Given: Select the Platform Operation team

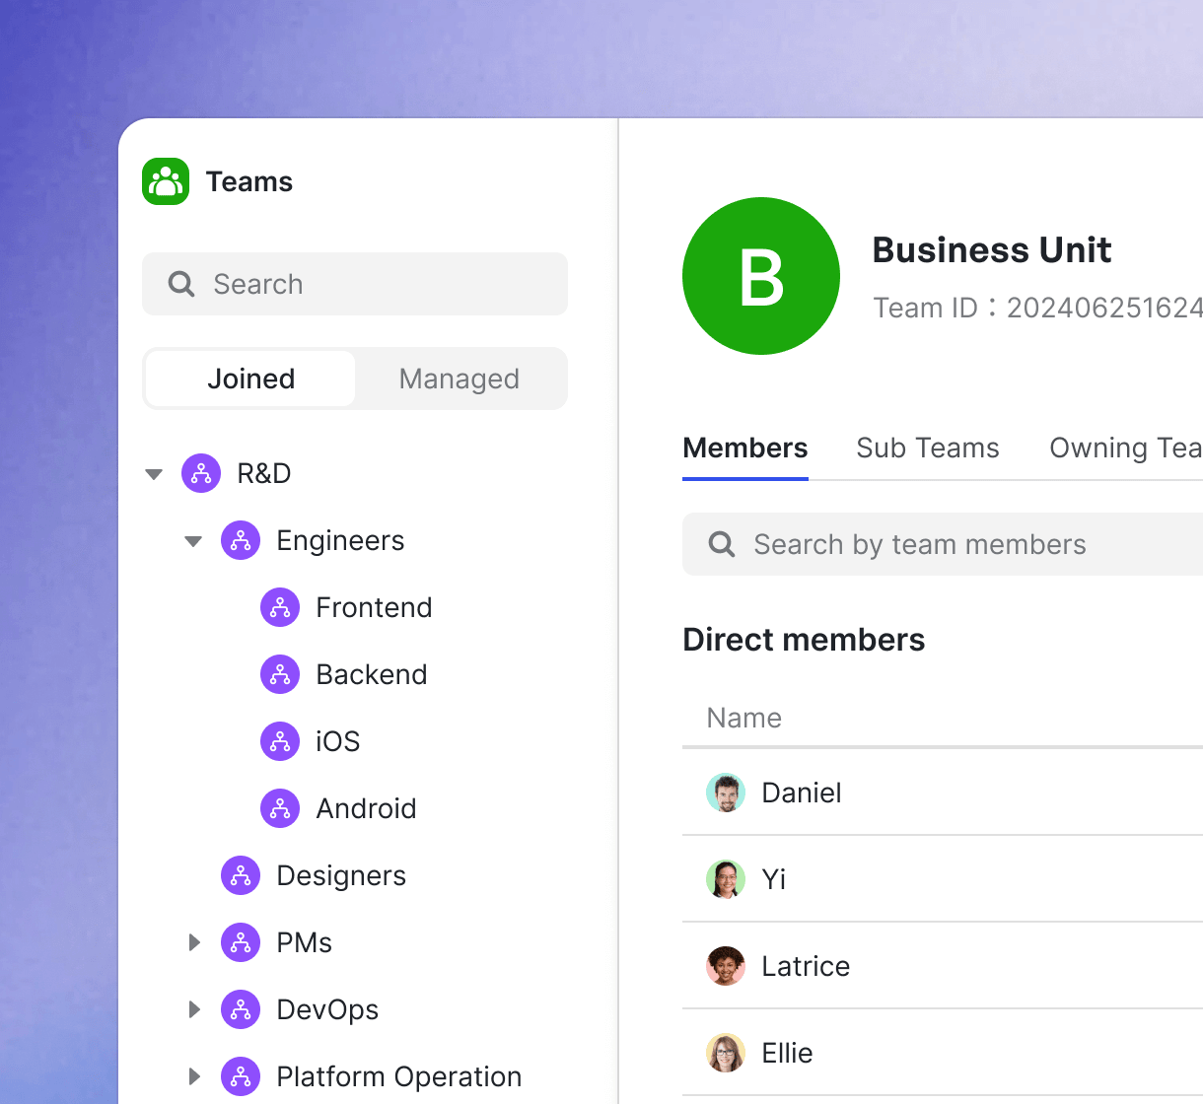Looking at the screenshot, I should point(397,1076).
